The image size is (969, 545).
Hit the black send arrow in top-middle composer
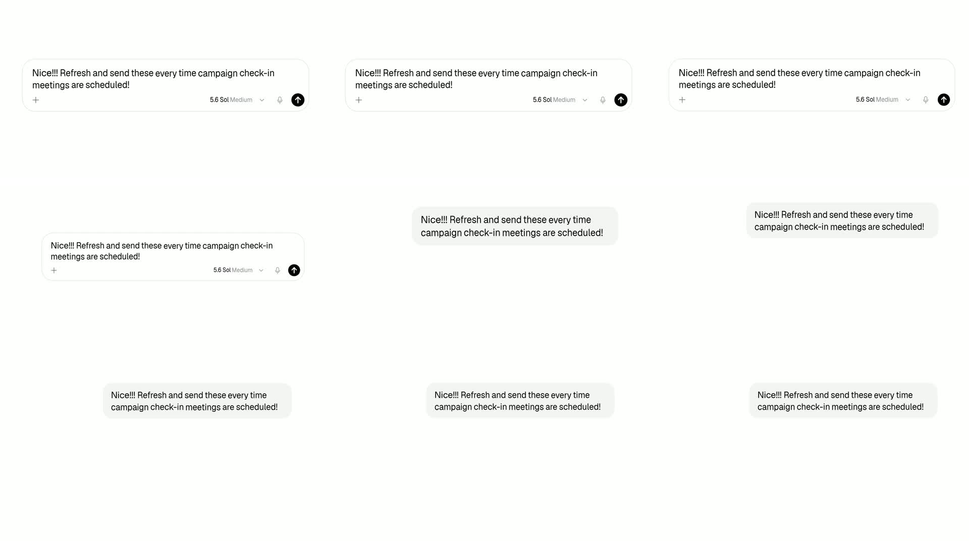pyautogui.click(x=621, y=100)
